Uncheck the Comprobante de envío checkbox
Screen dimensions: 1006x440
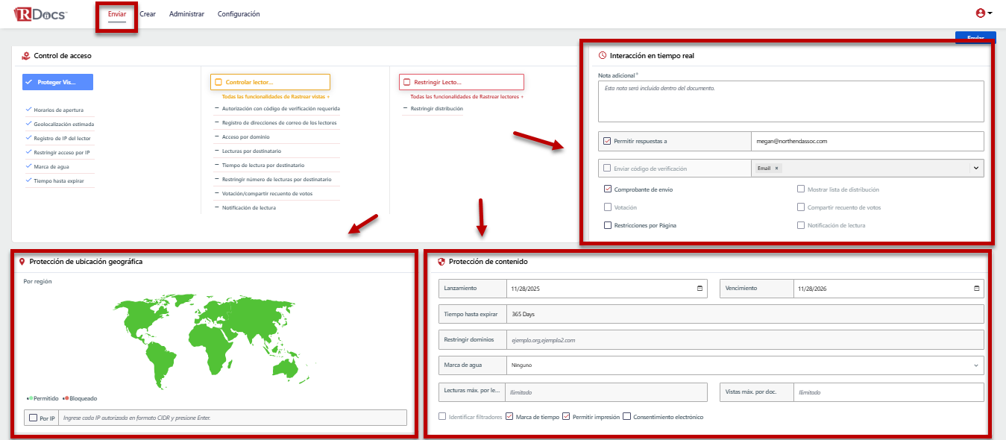pos(608,189)
